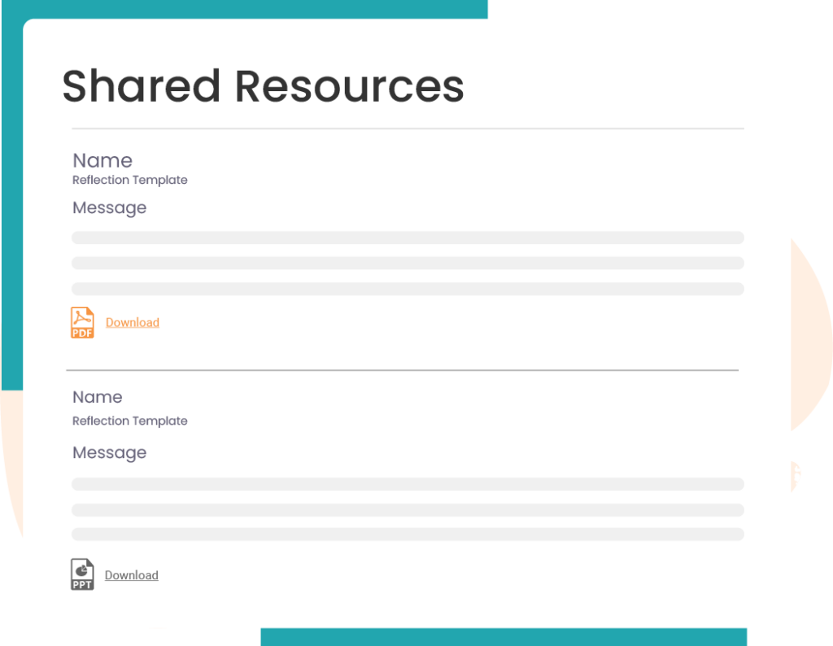Download the Reflection Template PDF
The width and height of the screenshot is (833, 646).
132,322
